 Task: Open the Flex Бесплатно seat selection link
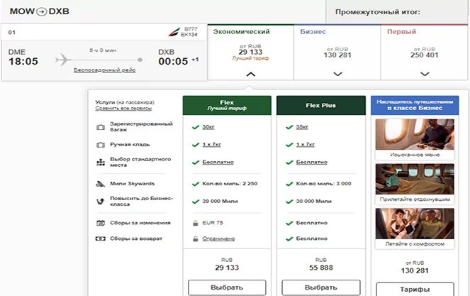(x=218, y=162)
